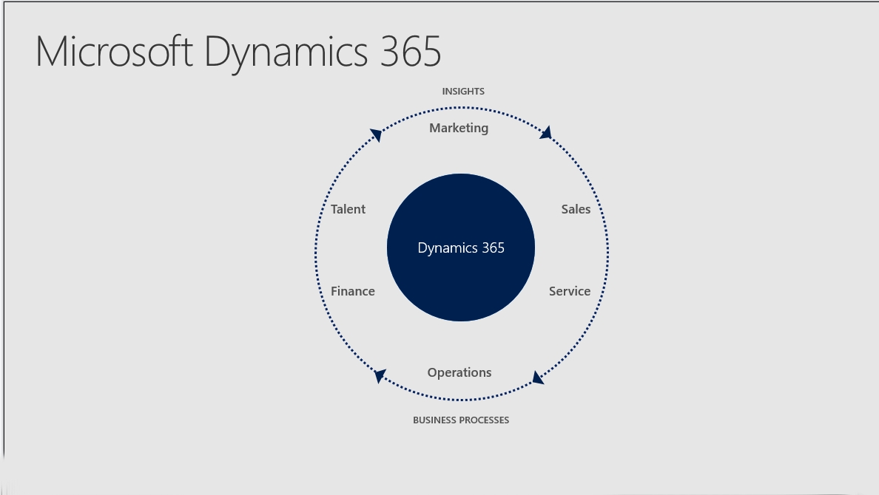
Task: Select the arrowhead left of Operations
Action: [x=379, y=376]
